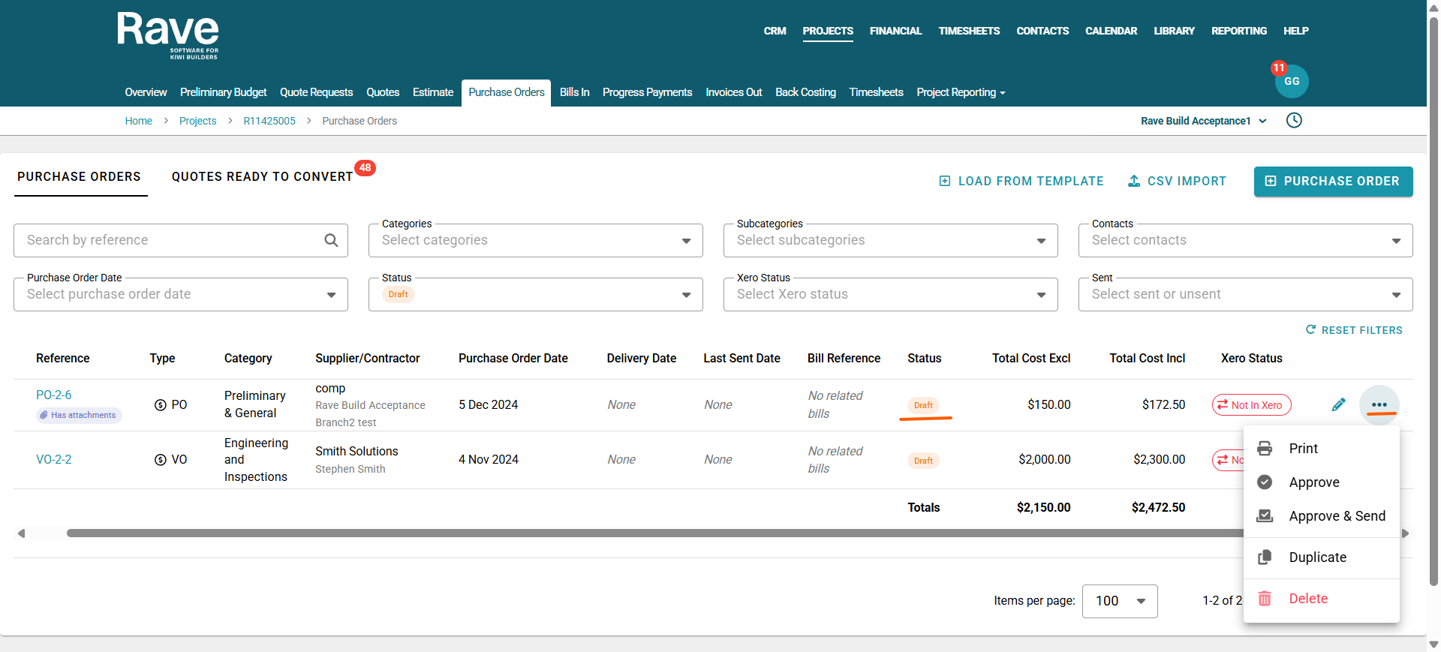Image resolution: width=1441 pixels, height=652 pixels.
Task: Click Duplicate in the row actions menu
Action: (x=1317, y=557)
